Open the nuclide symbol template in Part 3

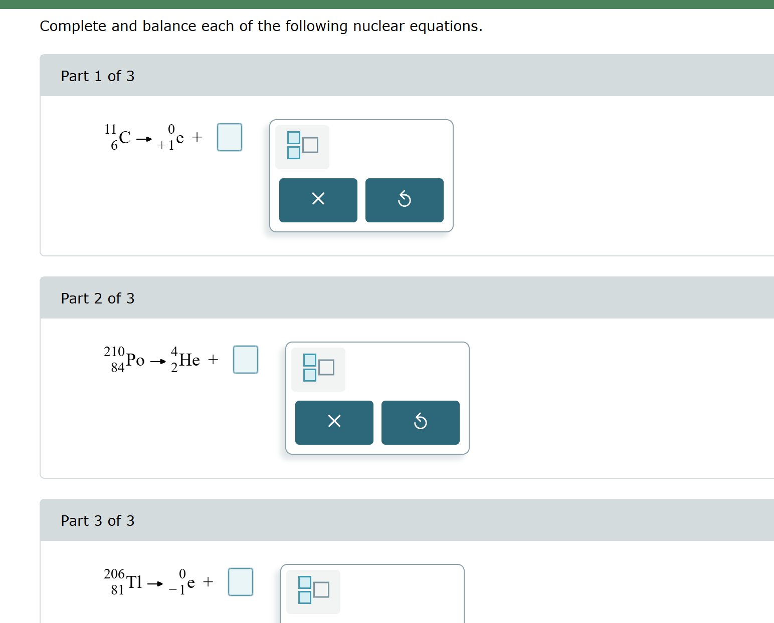click(x=312, y=591)
